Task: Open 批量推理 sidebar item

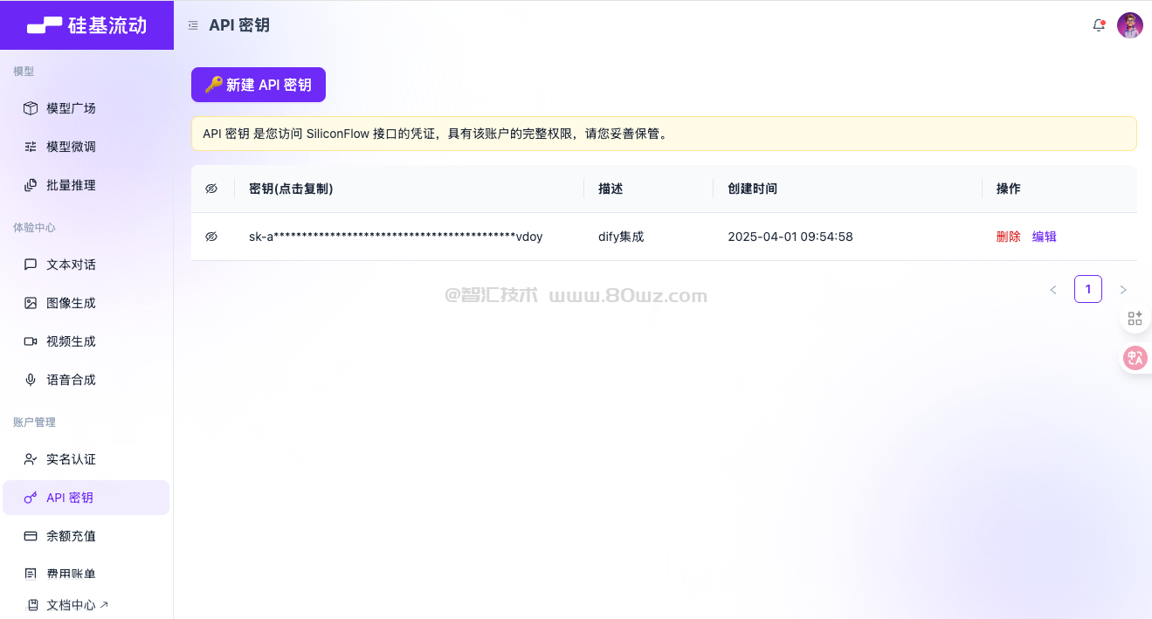Action: coord(71,185)
